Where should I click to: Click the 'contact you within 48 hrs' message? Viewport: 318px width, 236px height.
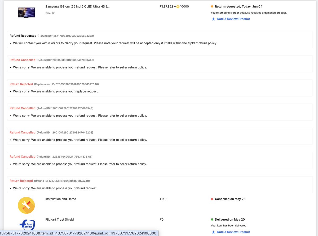click(115, 43)
